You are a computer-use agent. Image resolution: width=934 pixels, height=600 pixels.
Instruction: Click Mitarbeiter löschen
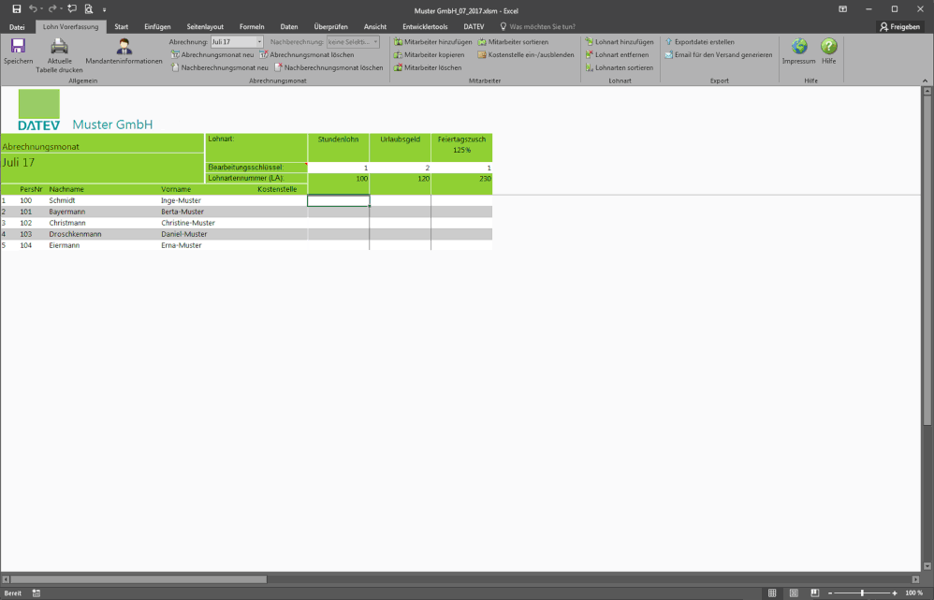[428, 68]
